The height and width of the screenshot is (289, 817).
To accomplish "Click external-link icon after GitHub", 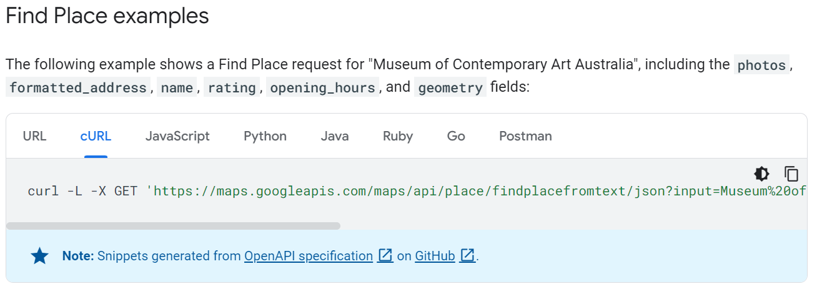I will (x=468, y=255).
